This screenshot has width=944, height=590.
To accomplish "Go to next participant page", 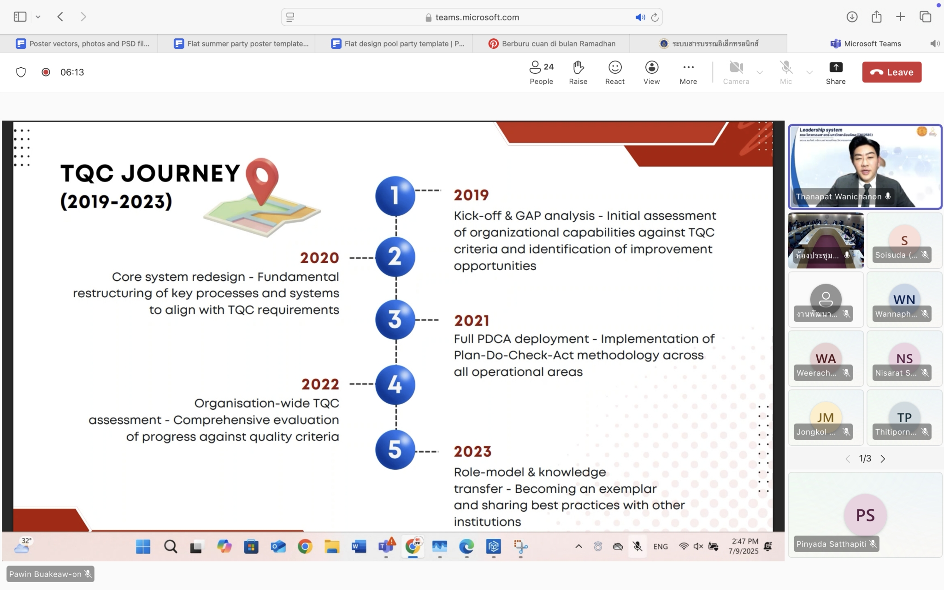I will [883, 459].
